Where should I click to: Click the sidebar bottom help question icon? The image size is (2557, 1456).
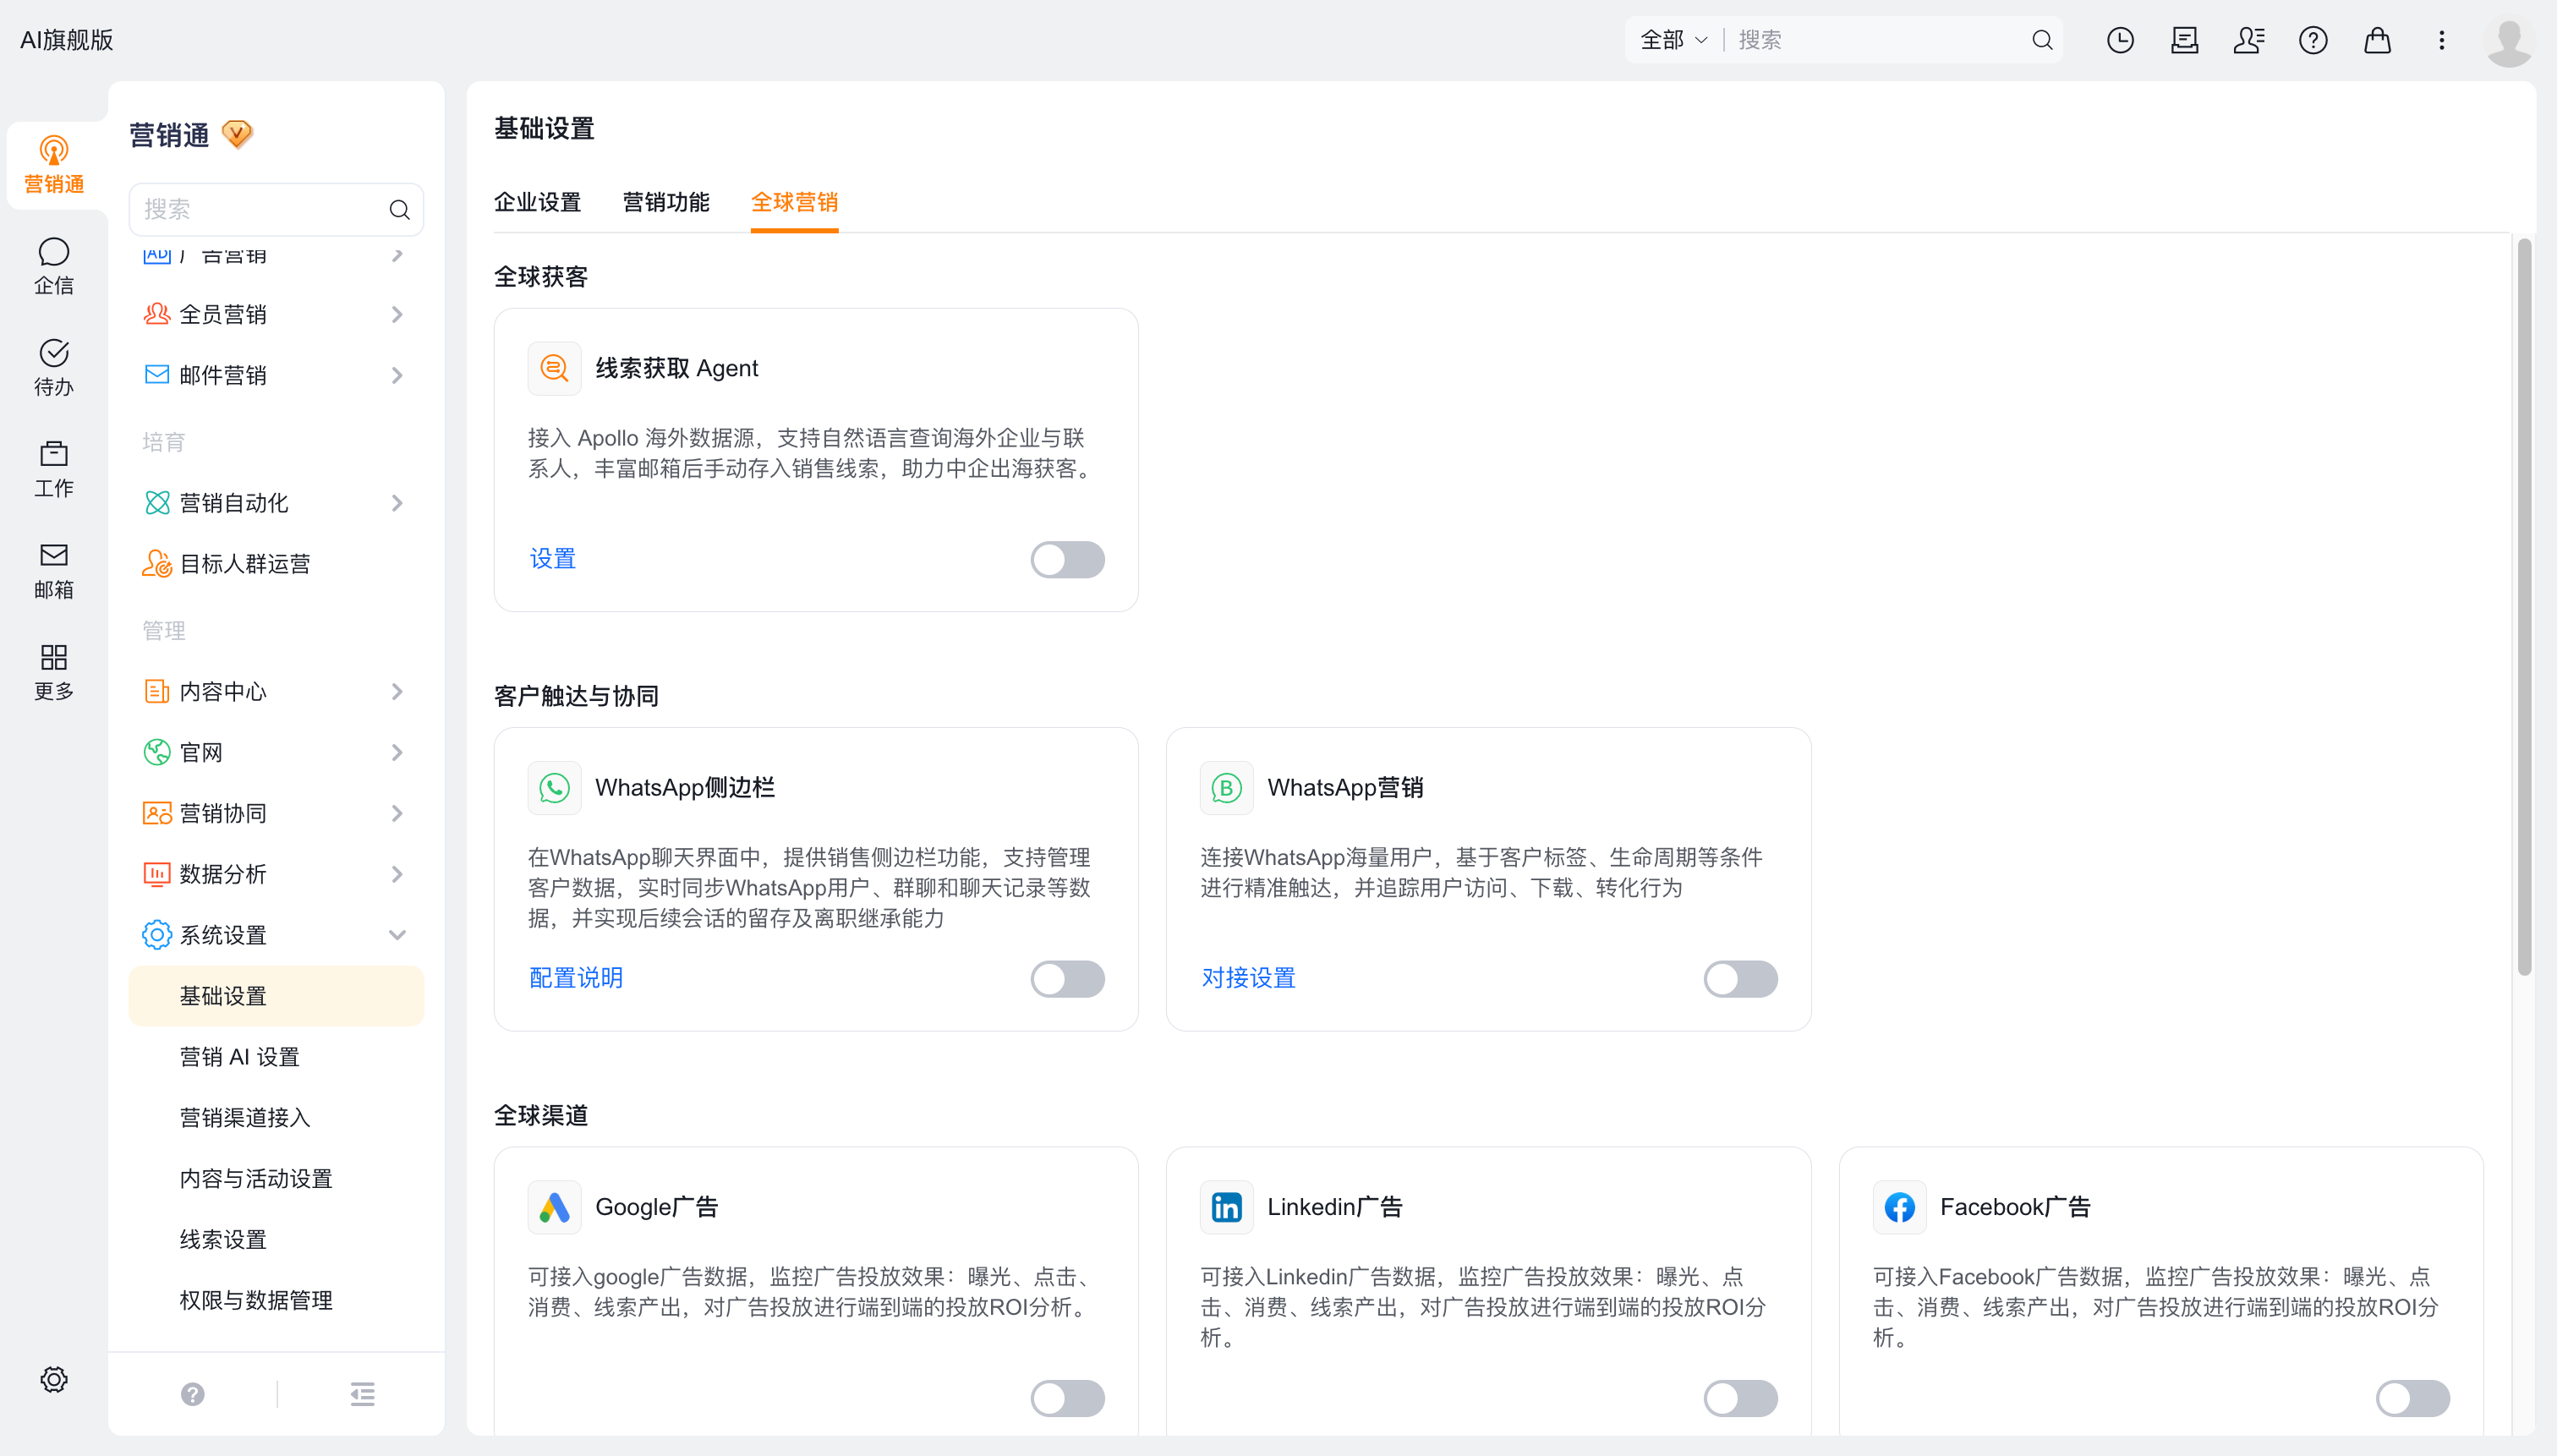pos(193,1394)
